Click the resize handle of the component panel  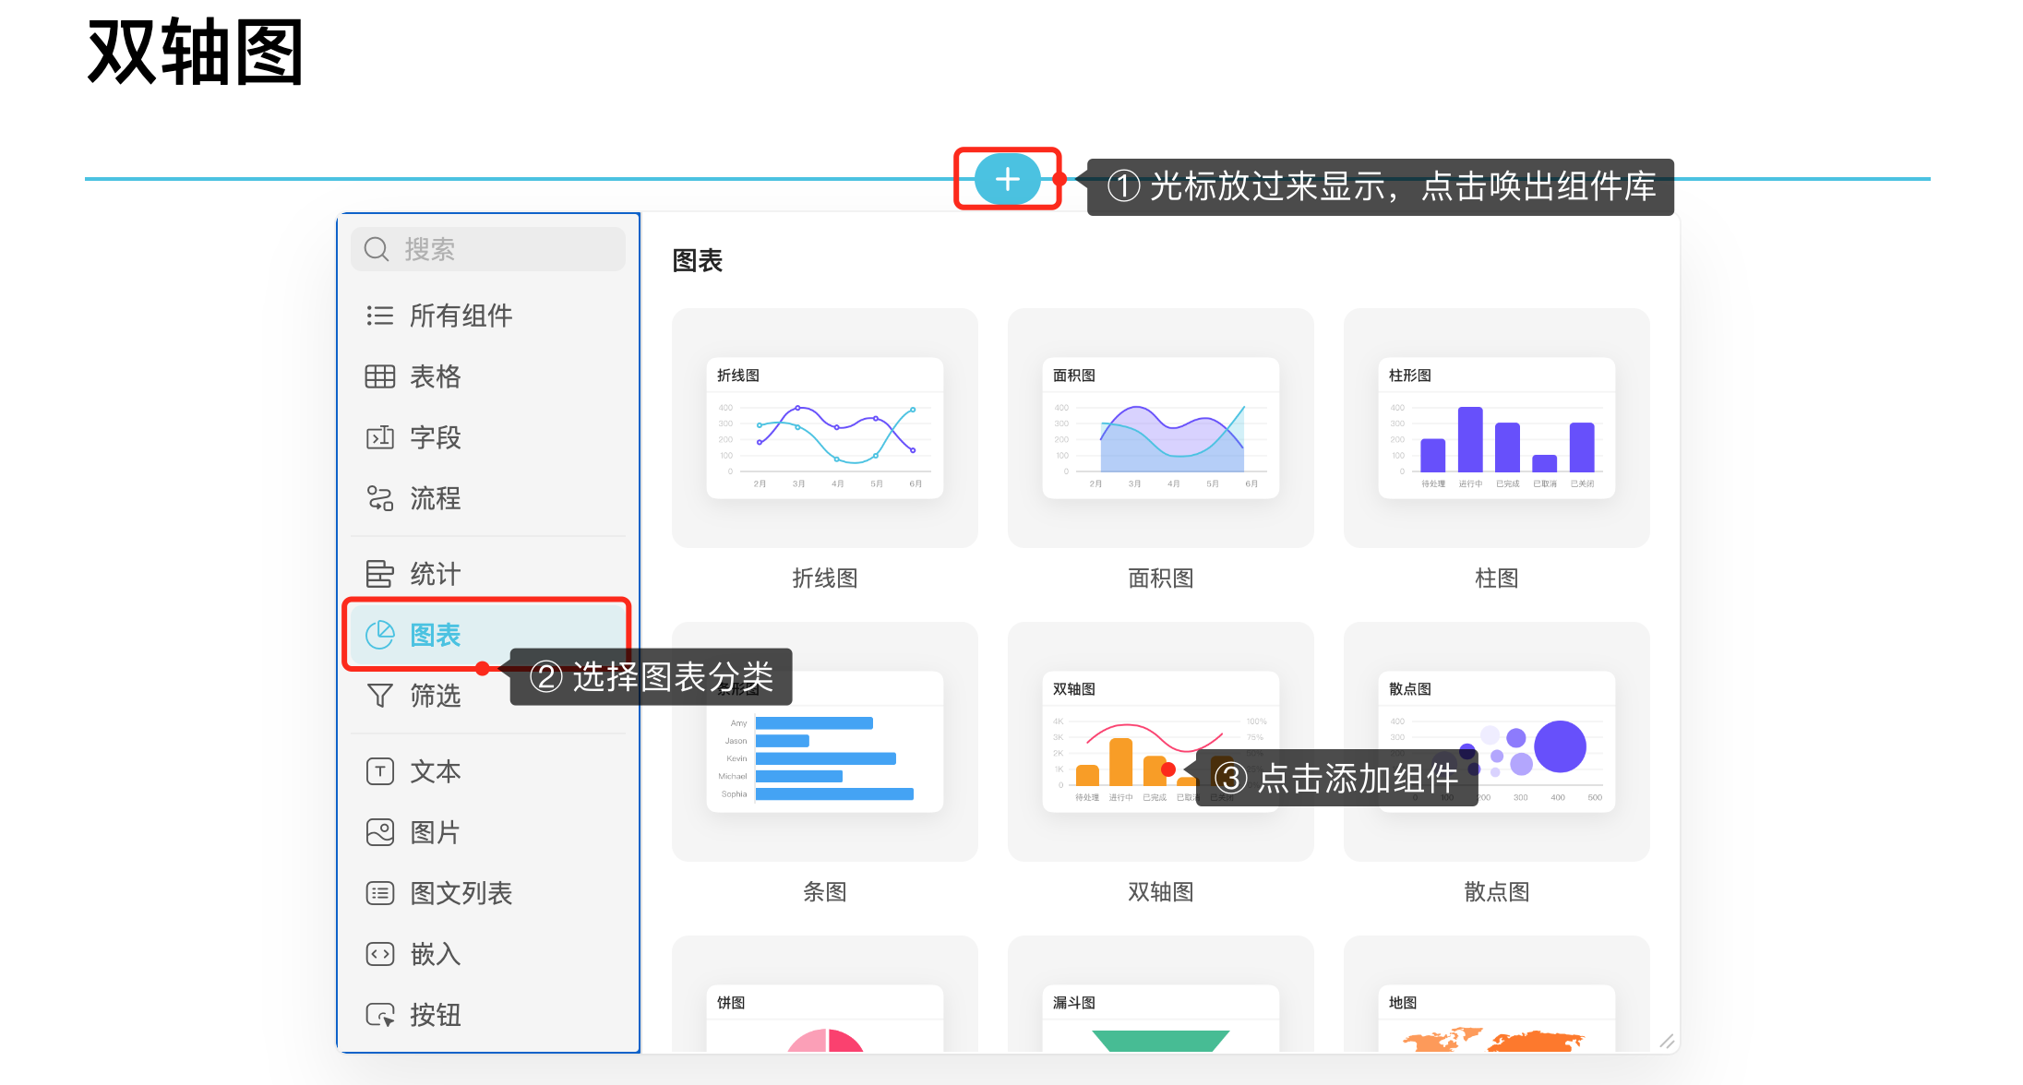click(1666, 1041)
